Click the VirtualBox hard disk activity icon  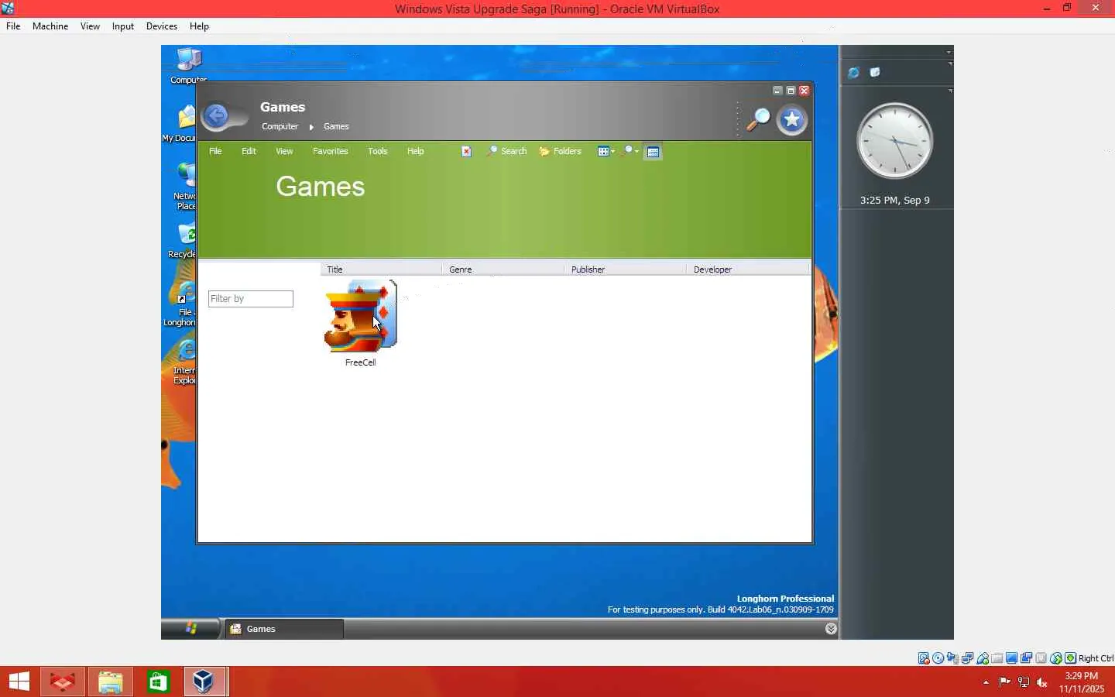924,658
